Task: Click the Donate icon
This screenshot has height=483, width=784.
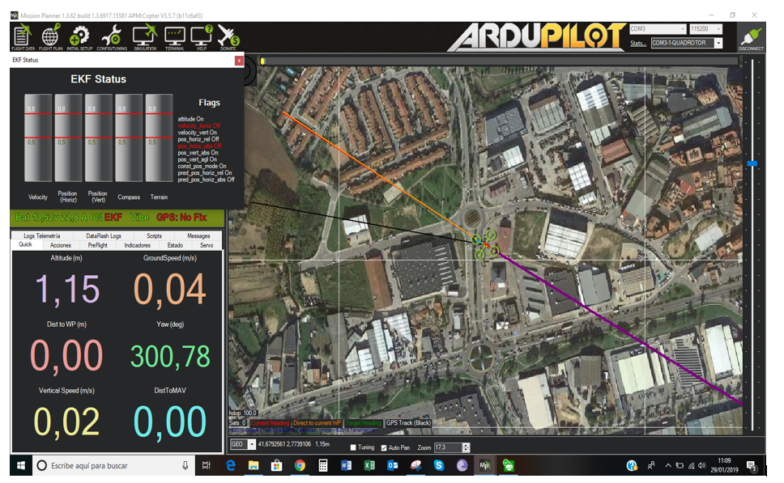Action: pyautogui.click(x=228, y=37)
